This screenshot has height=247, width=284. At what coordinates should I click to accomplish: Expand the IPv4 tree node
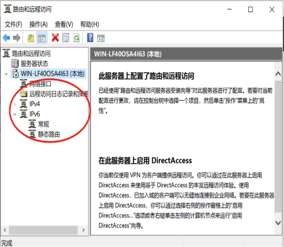click(x=15, y=104)
